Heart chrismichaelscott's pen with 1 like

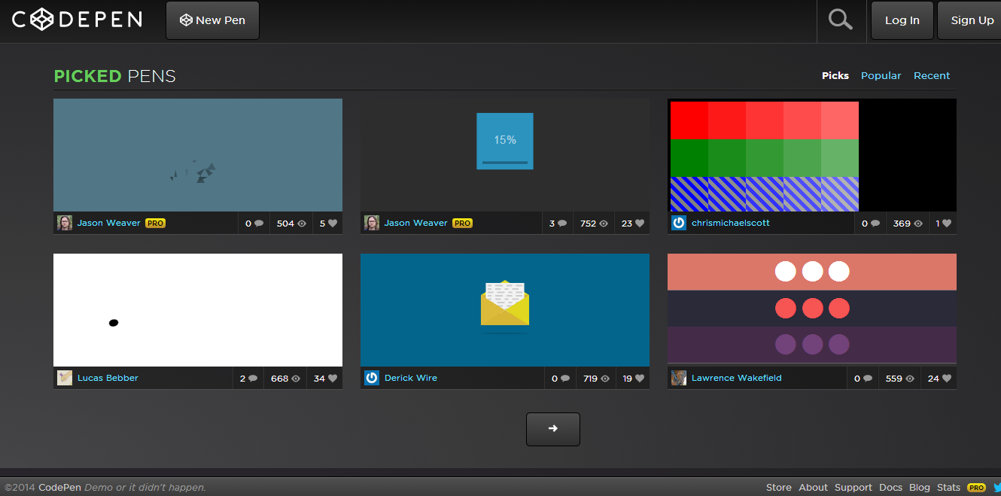pos(944,224)
